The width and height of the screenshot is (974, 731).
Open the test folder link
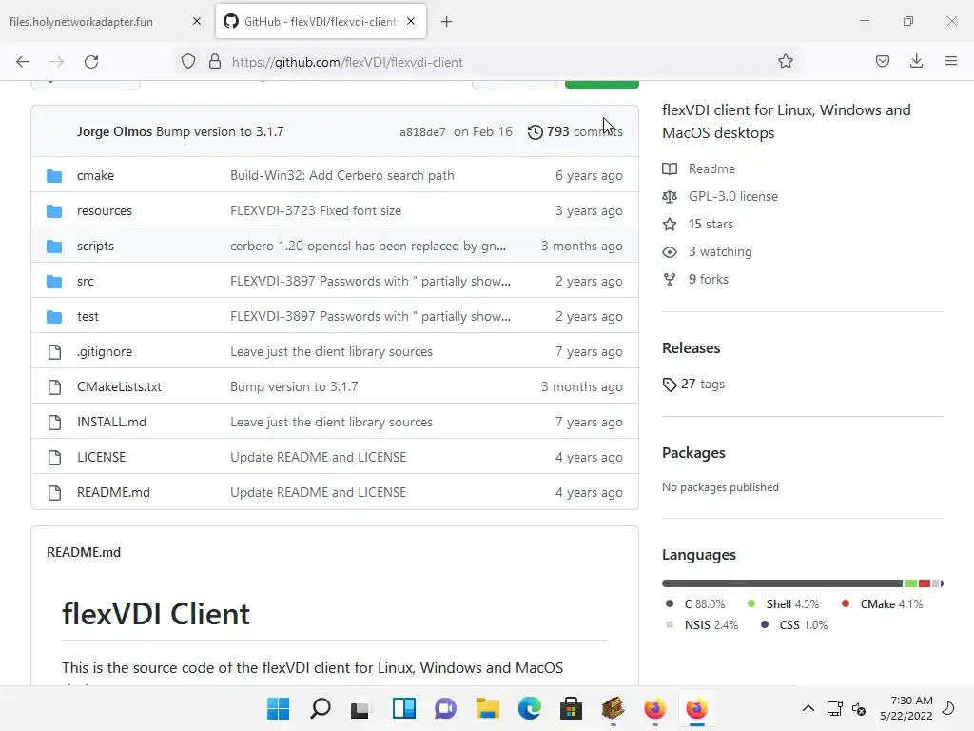(88, 316)
